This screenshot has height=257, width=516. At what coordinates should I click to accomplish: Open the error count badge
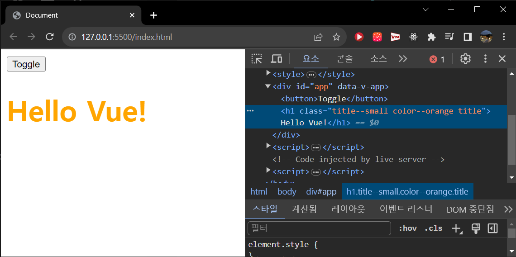coord(437,59)
